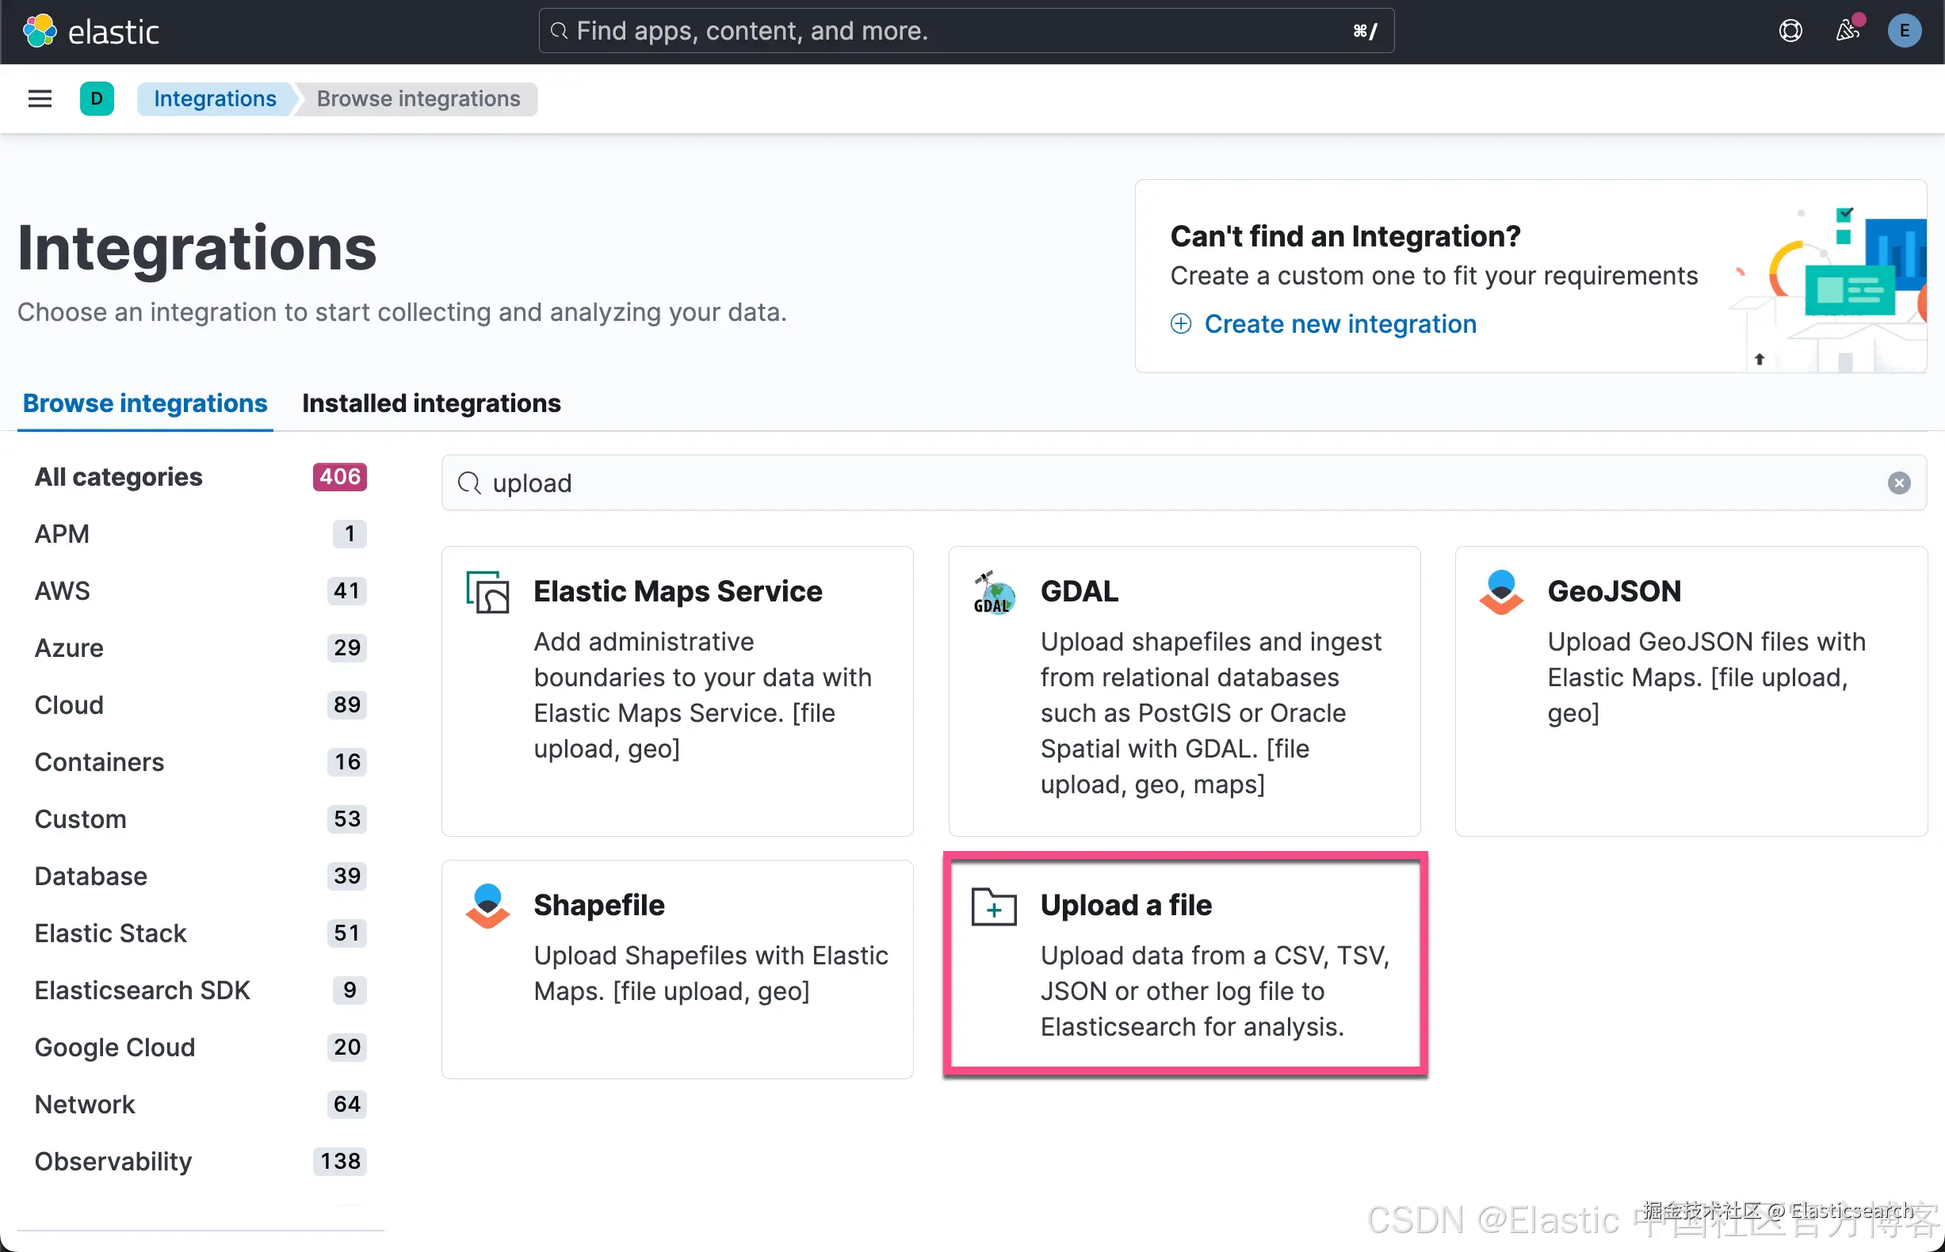Click Create new integration link
1945x1252 pixels.
tap(1339, 323)
